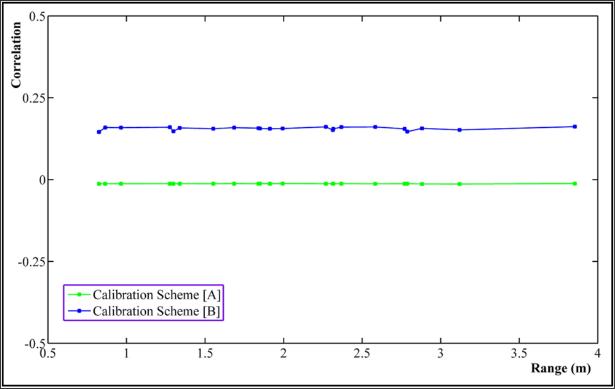Click the 2 tick label on x-axis
Screen dimensions: 615x389
284,355
